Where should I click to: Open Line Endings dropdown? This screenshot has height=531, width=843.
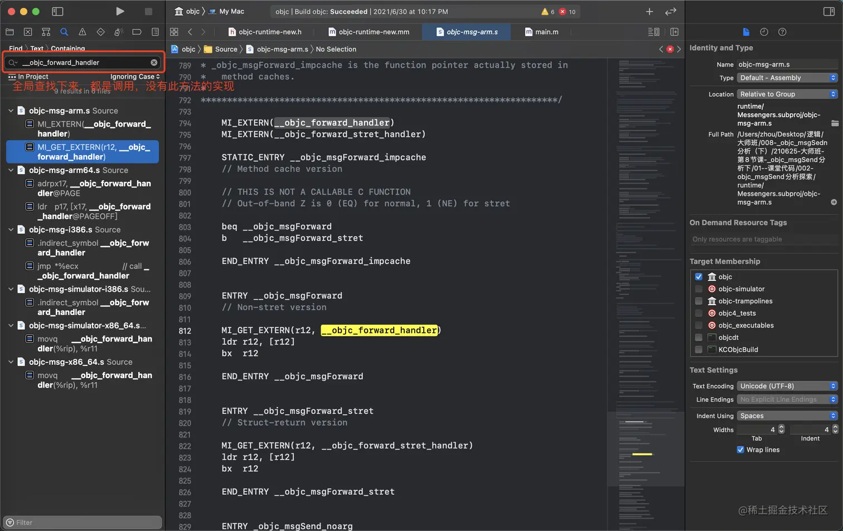pyautogui.click(x=787, y=399)
